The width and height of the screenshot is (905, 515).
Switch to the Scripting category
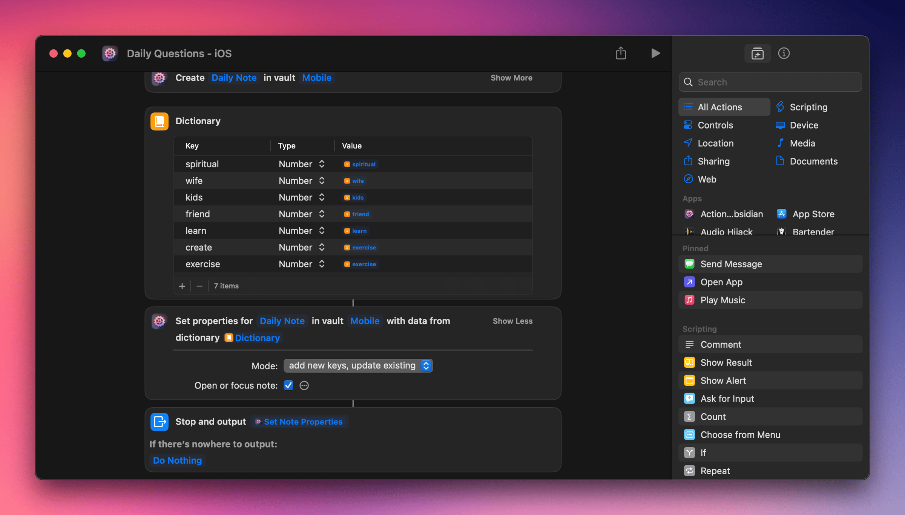pos(808,107)
